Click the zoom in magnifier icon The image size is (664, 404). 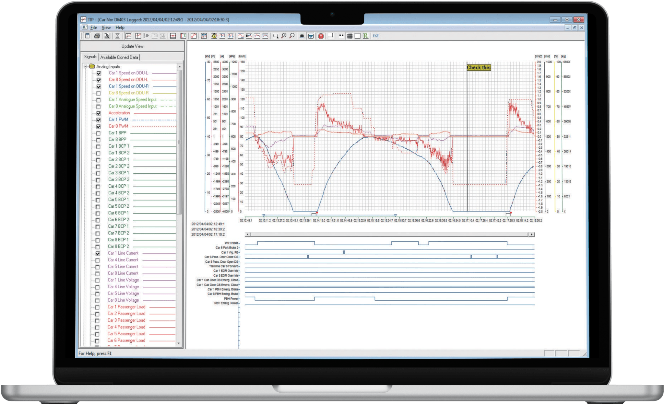pos(284,36)
